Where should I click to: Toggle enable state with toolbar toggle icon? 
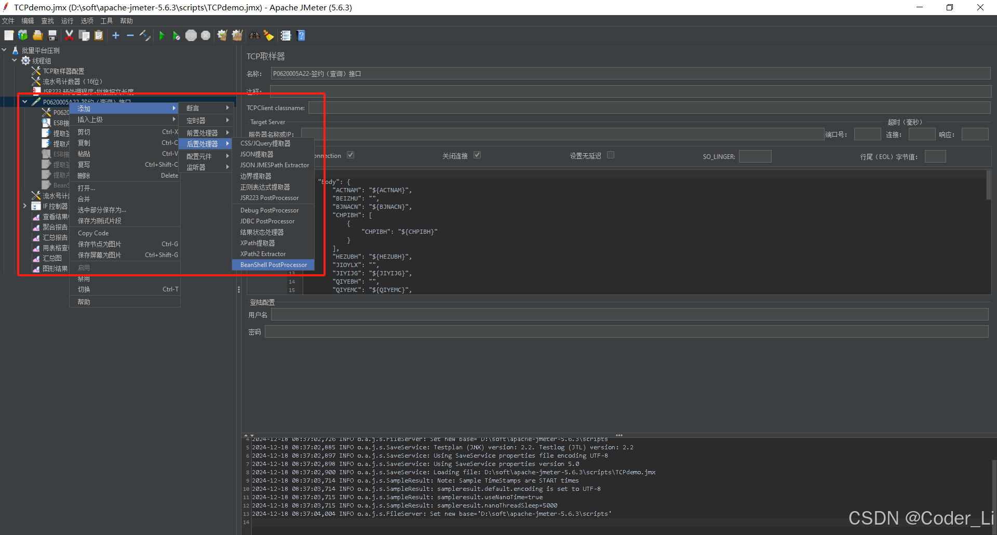point(145,35)
